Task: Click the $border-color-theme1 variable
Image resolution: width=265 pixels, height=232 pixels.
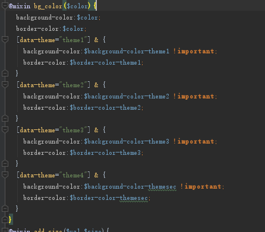Action: tap(105, 63)
